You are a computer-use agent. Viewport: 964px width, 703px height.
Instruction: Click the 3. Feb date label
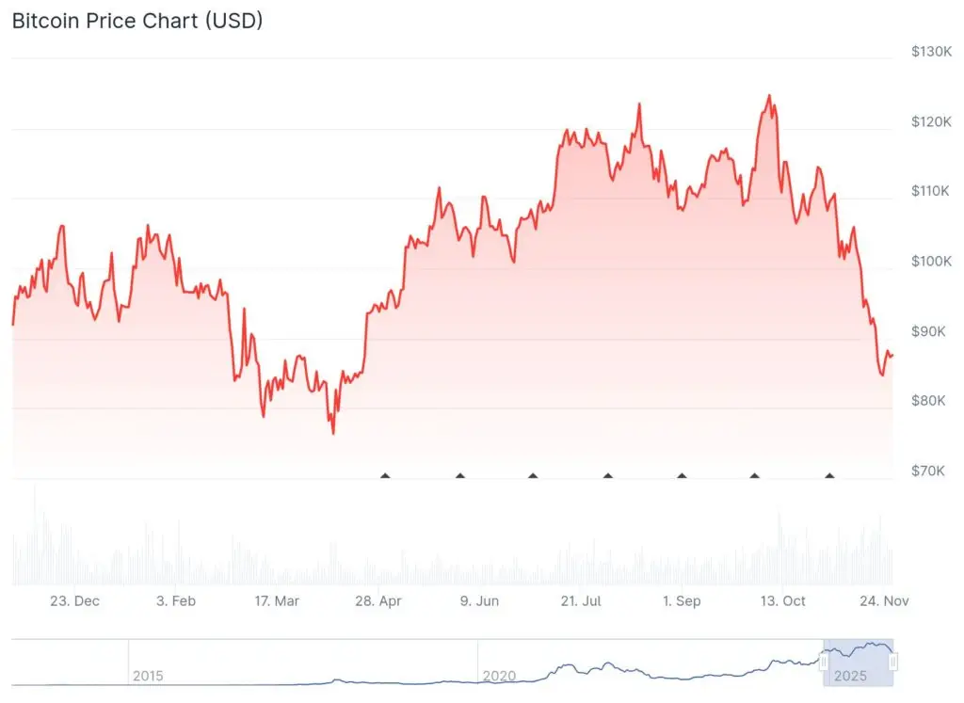176,601
